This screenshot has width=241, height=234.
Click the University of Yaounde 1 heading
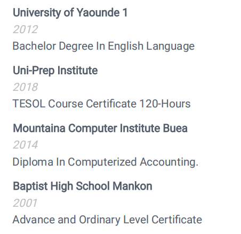coord(70,13)
